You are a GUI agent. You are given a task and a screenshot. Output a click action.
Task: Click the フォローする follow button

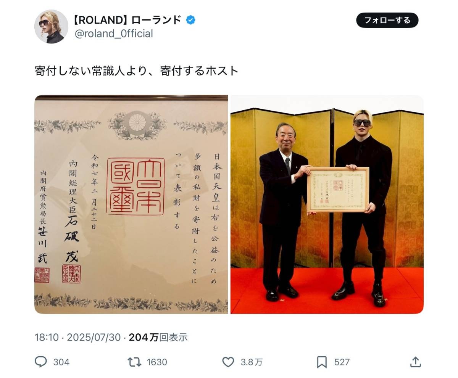387,20
